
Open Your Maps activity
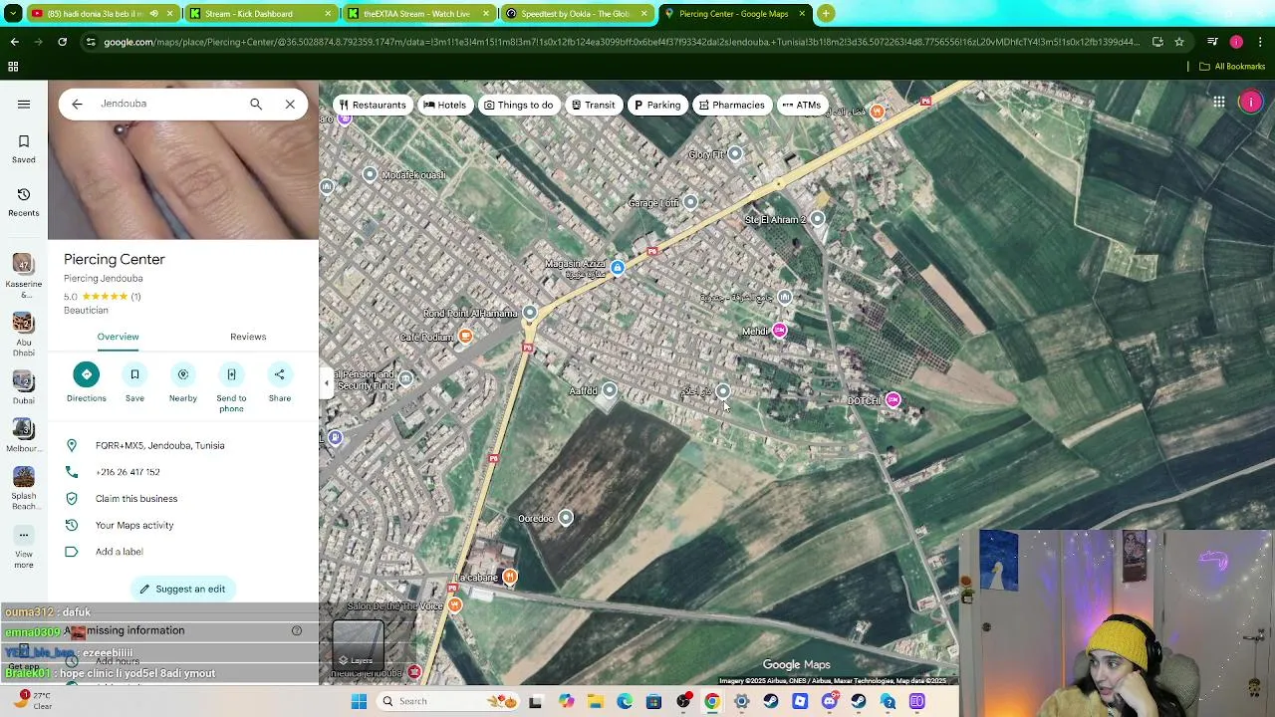click(183, 525)
